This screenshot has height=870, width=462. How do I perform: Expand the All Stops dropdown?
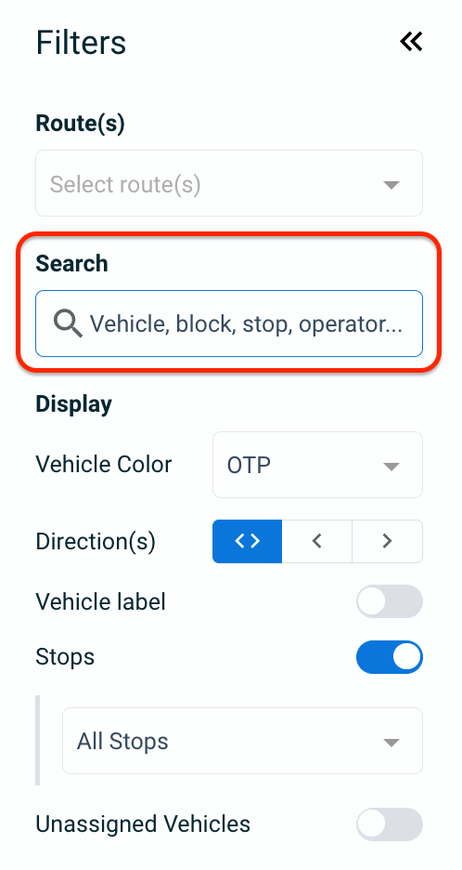243,741
